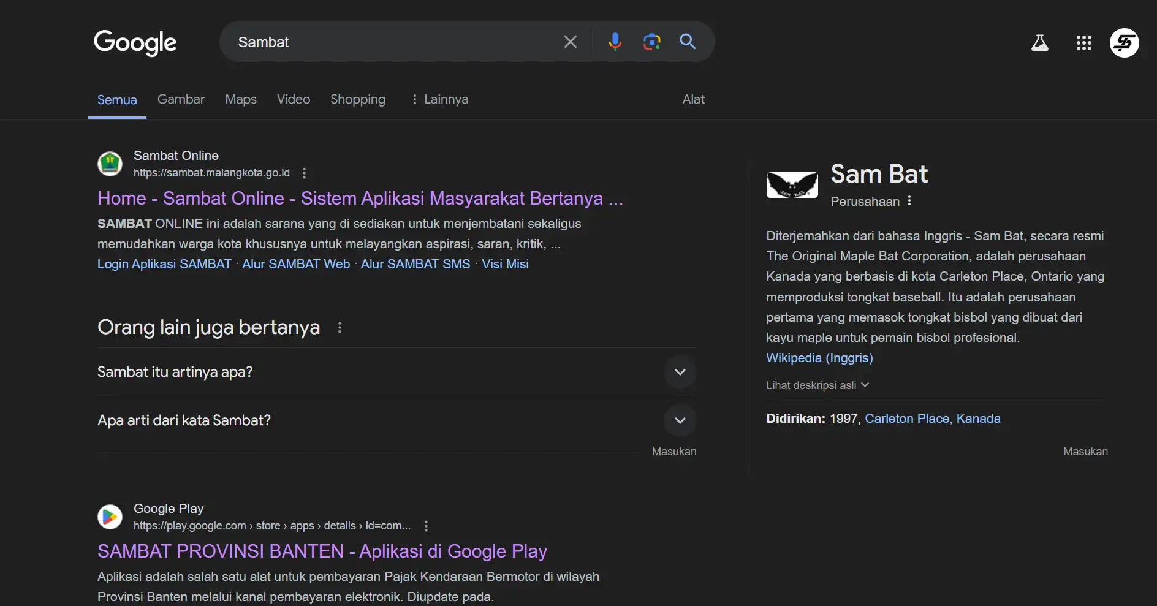Viewport: 1157px width, 606px height.
Task: Click the Sam Bat panel title
Action: click(x=879, y=174)
